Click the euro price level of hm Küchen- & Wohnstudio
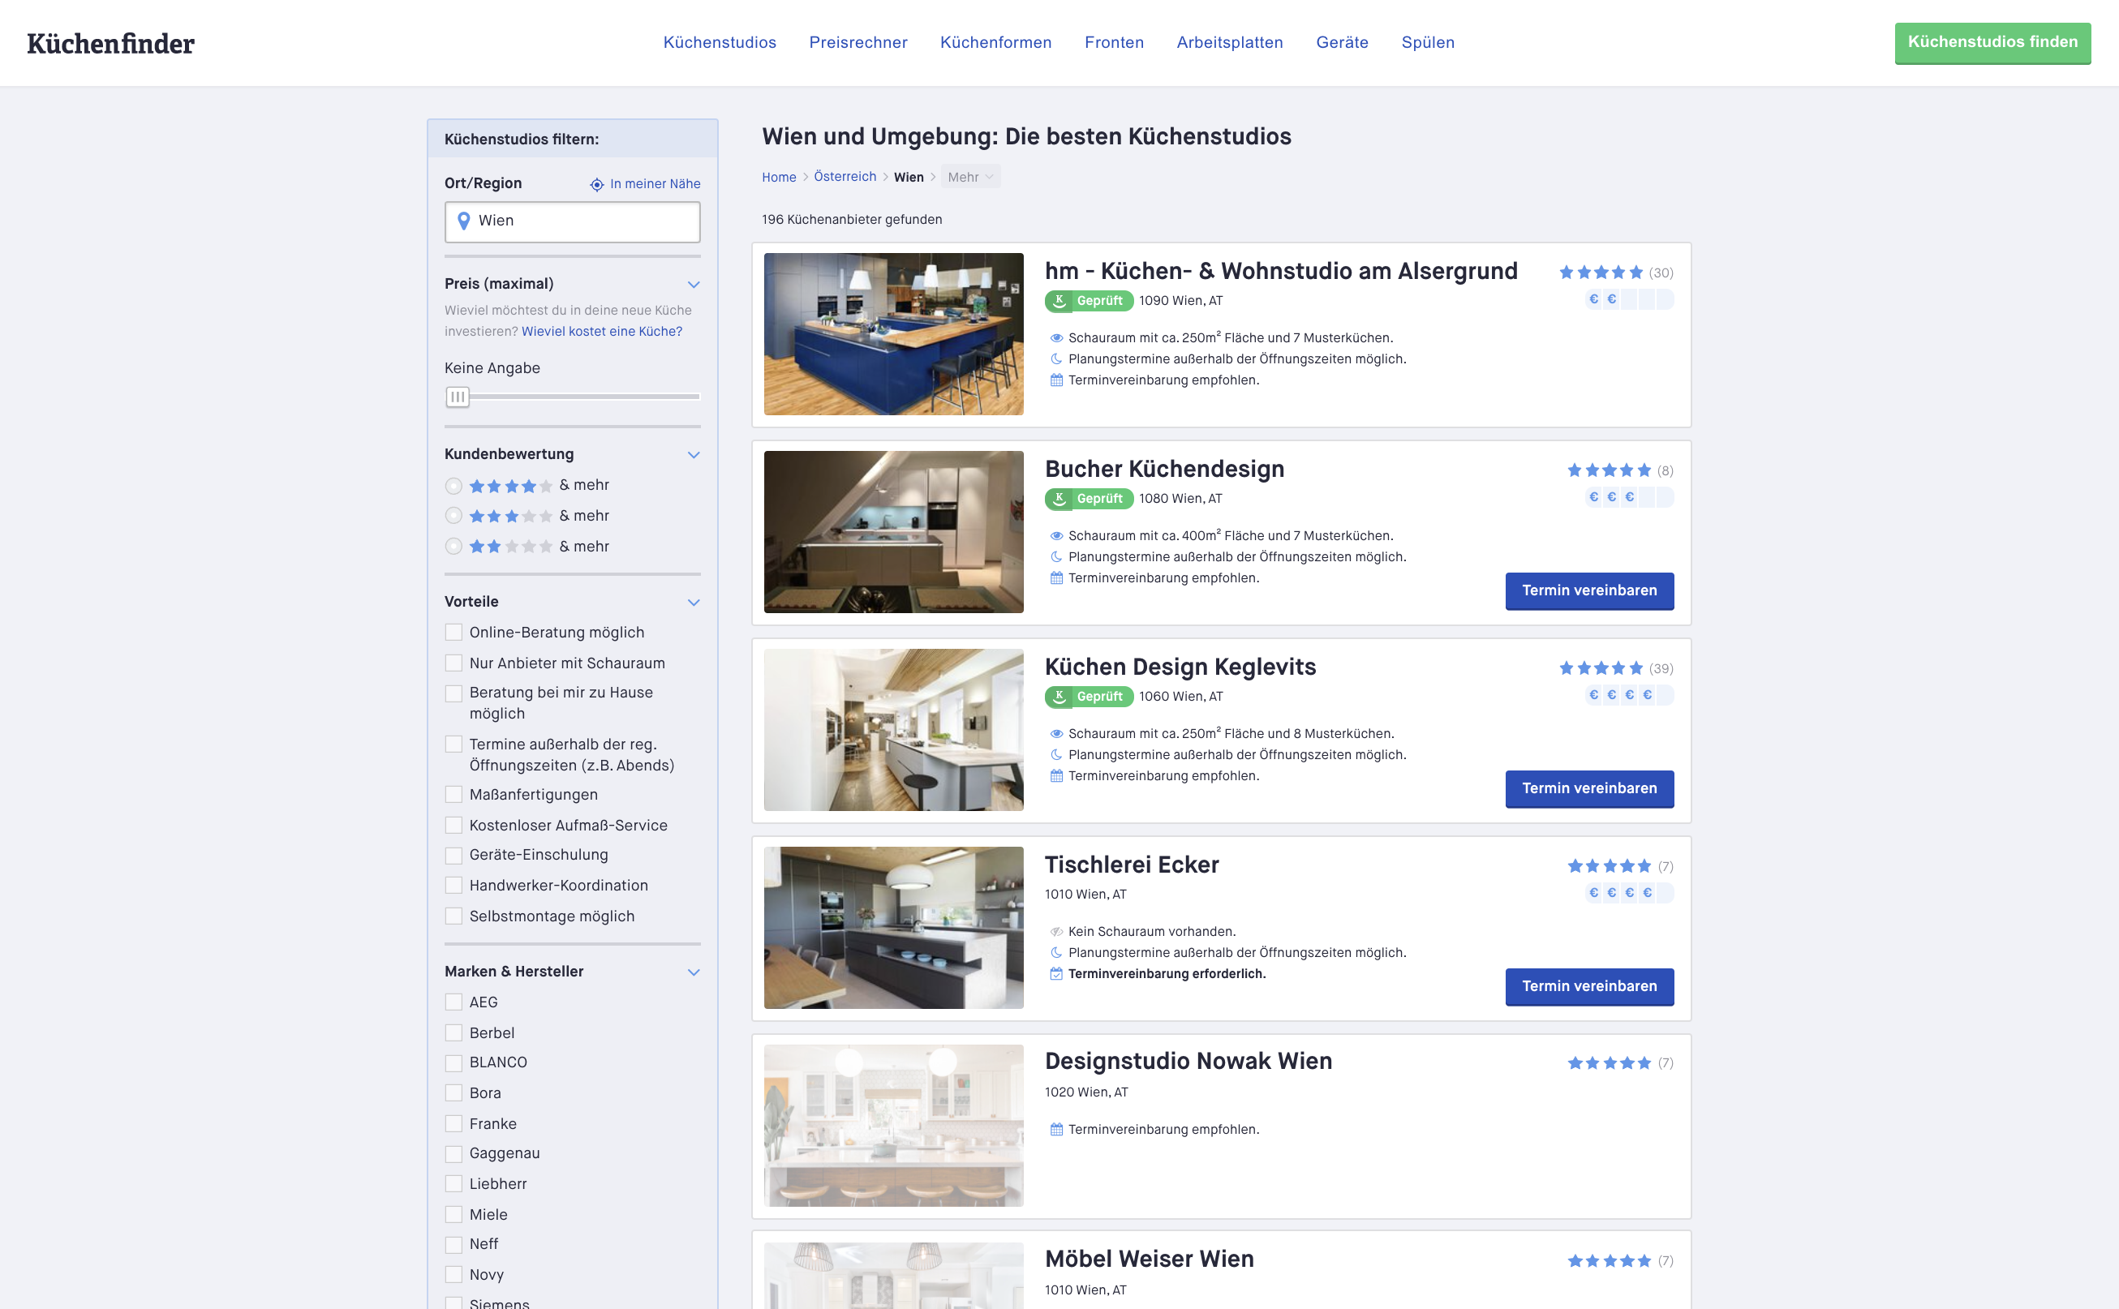Screen dimensions: 2119x1309 point(1629,299)
